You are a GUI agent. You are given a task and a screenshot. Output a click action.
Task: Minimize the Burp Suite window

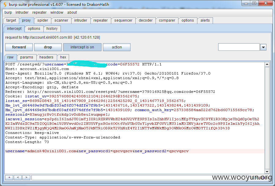click(x=246, y=3)
